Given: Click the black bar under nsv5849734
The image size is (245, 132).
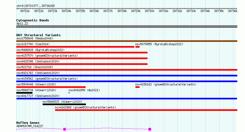Looking at the screenshot, I should coord(24,93).
